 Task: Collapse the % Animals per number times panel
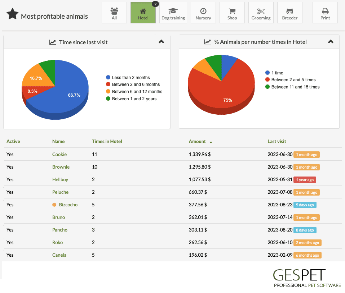pyautogui.click(x=331, y=42)
